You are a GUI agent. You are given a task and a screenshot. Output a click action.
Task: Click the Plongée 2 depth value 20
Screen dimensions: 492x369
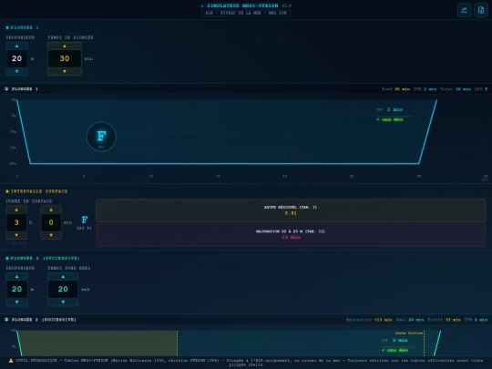point(17,290)
